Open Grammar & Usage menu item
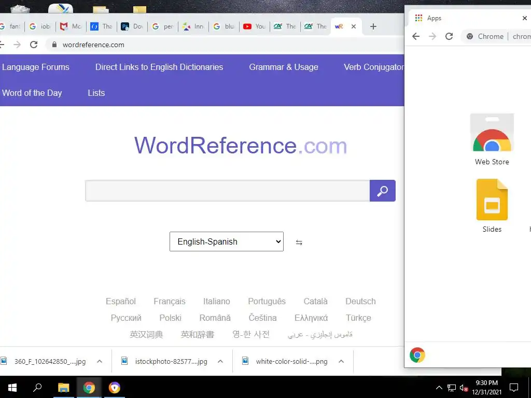The height and width of the screenshot is (398, 531). [x=284, y=67]
